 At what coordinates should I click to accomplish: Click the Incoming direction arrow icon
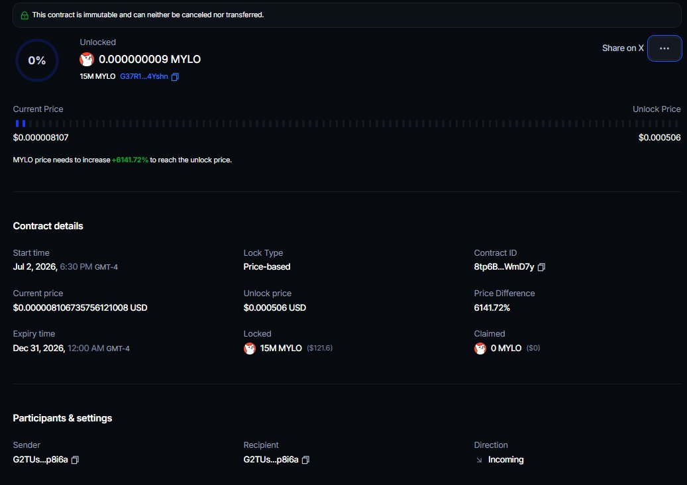(x=479, y=460)
